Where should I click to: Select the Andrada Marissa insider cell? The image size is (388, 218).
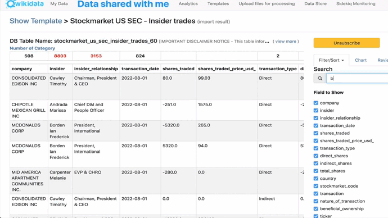(60, 110)
